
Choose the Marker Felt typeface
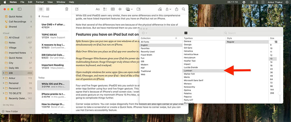click(x=204, y=74)
